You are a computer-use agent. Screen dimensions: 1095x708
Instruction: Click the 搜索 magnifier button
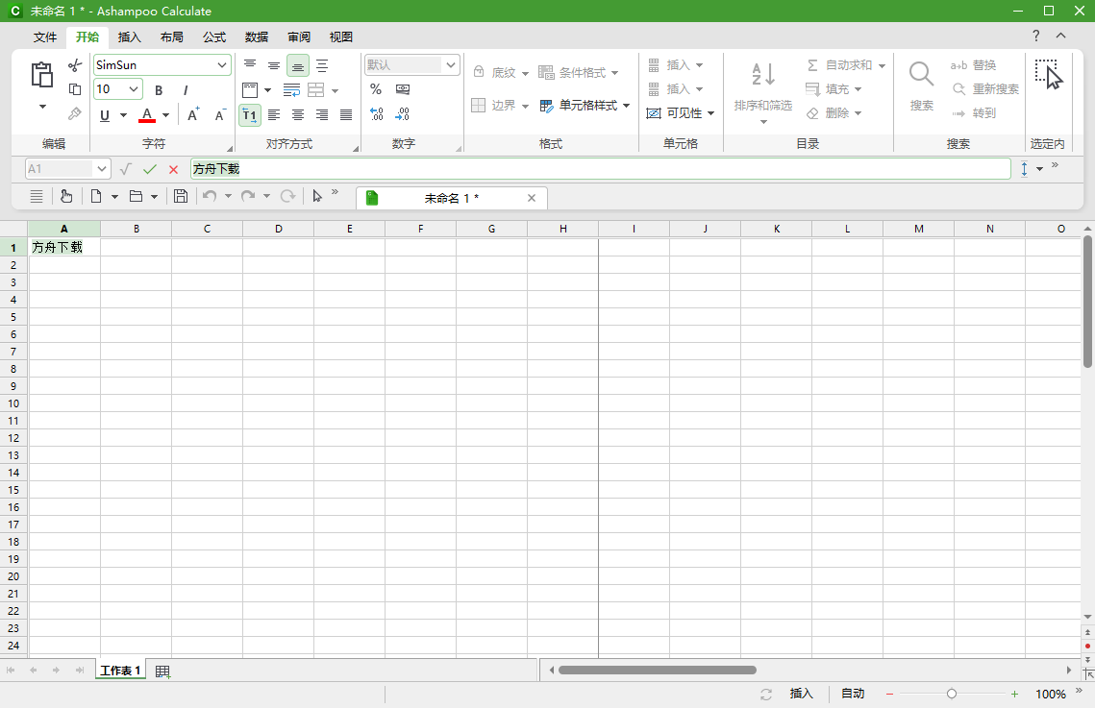(x=921, y=85)
